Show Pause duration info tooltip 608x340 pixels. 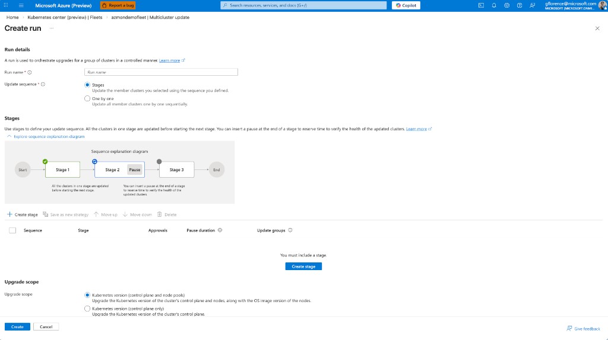pyautogui.click(x=220, y=230)
